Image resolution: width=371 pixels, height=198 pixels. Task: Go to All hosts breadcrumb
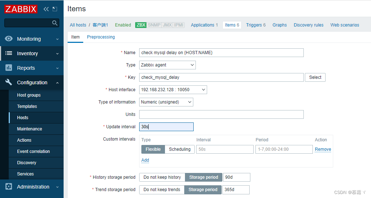pos(78,25)
